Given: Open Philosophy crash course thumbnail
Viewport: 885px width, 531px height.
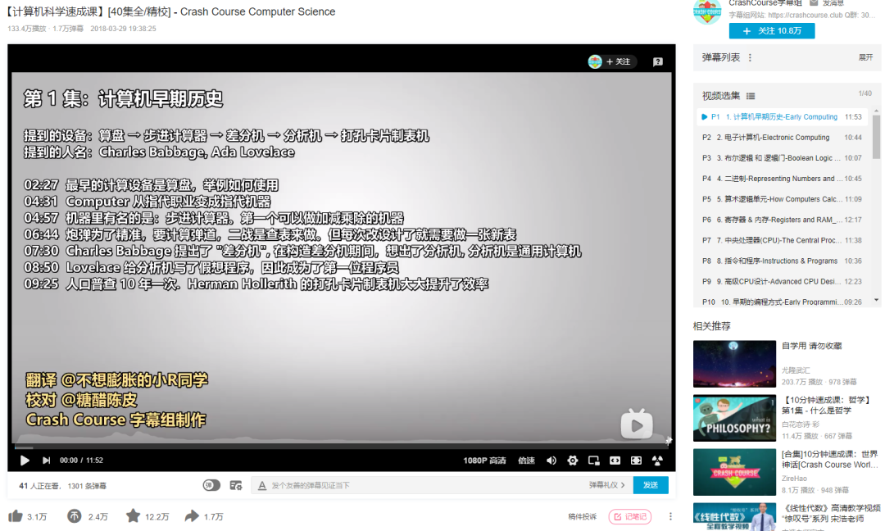Looking at the screenshot, I should 734,418.
